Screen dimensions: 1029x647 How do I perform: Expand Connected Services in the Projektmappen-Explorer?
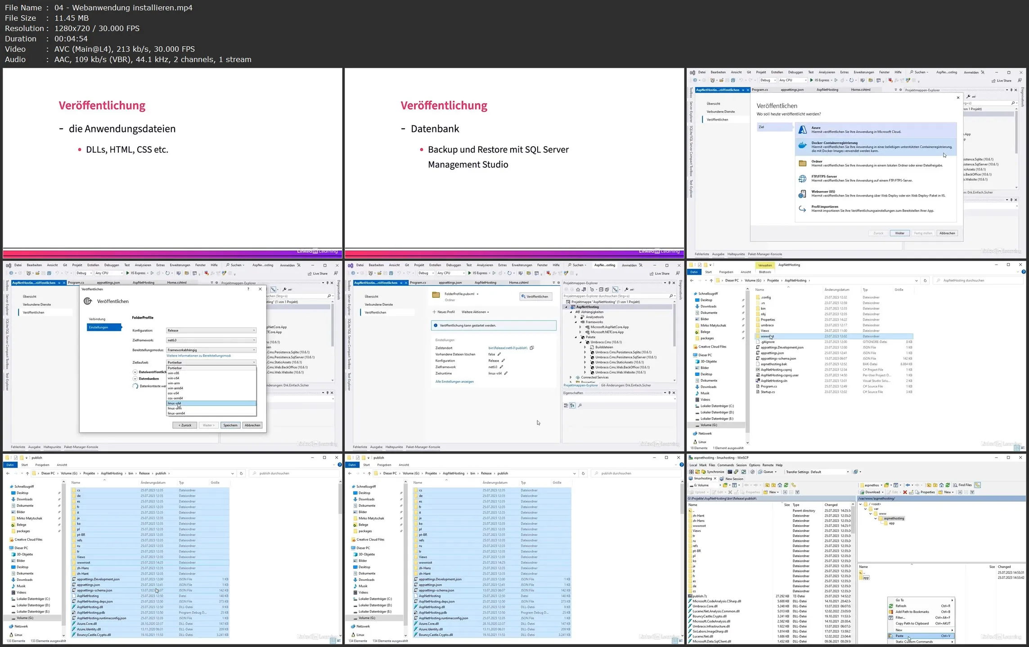coord(571,378)
